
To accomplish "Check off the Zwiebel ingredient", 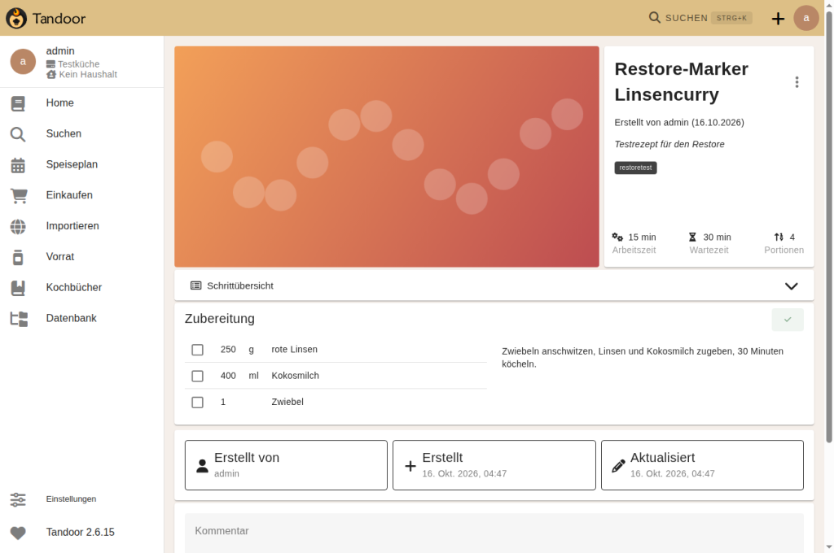I will 197,402.
